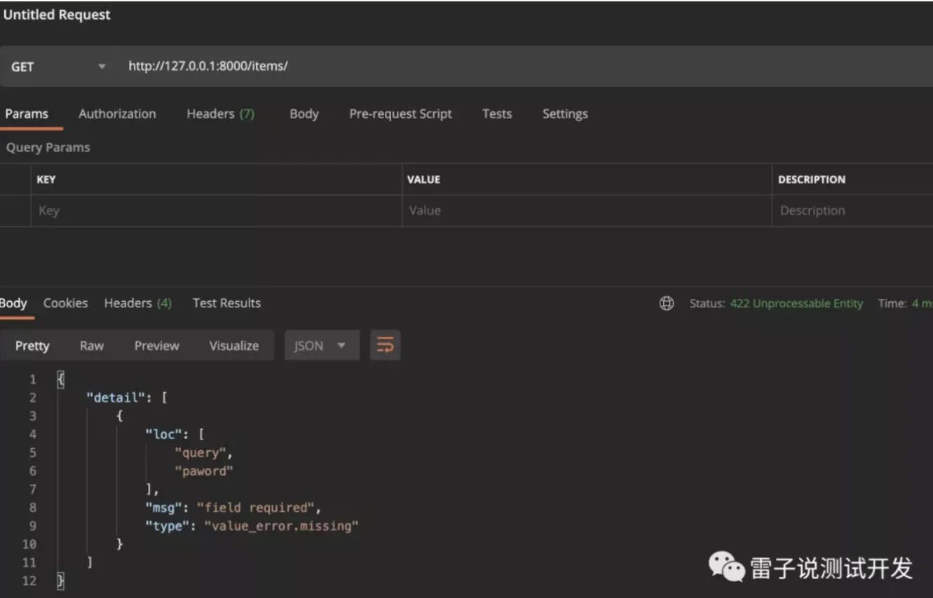Click the globe network icon
The image size is (933, 598).
(667, 303)
